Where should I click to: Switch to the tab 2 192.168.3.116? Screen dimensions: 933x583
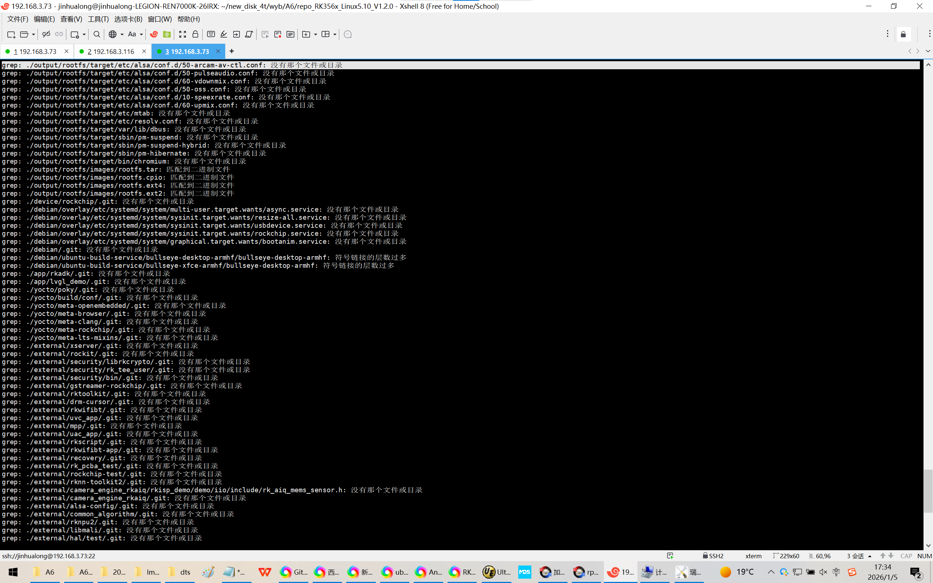(111, 51)
